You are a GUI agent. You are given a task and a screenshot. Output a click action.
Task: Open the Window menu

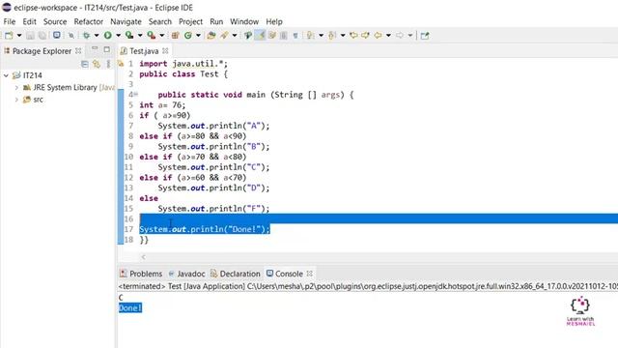[x=244, y=21]
